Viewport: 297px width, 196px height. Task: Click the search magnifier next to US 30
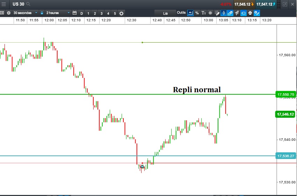[28, 4]
